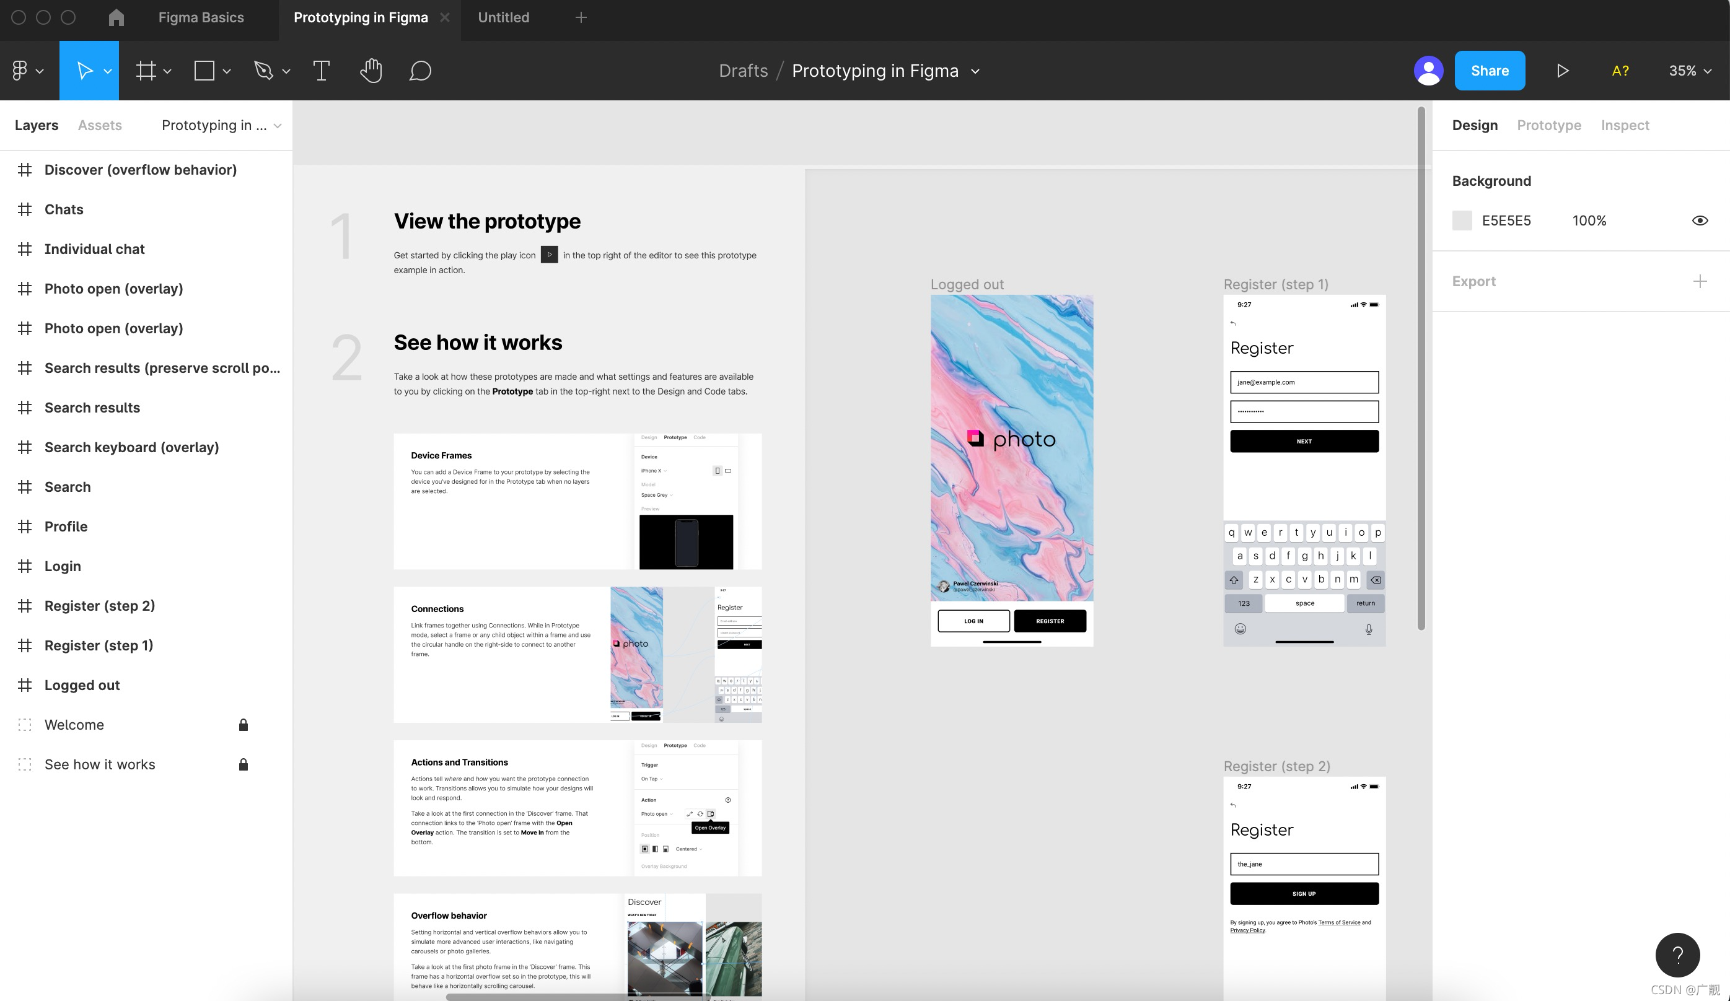Switch to the Inspect tab
The width and height of the screenshot is (1730, 1001).
click(1624, 125)
